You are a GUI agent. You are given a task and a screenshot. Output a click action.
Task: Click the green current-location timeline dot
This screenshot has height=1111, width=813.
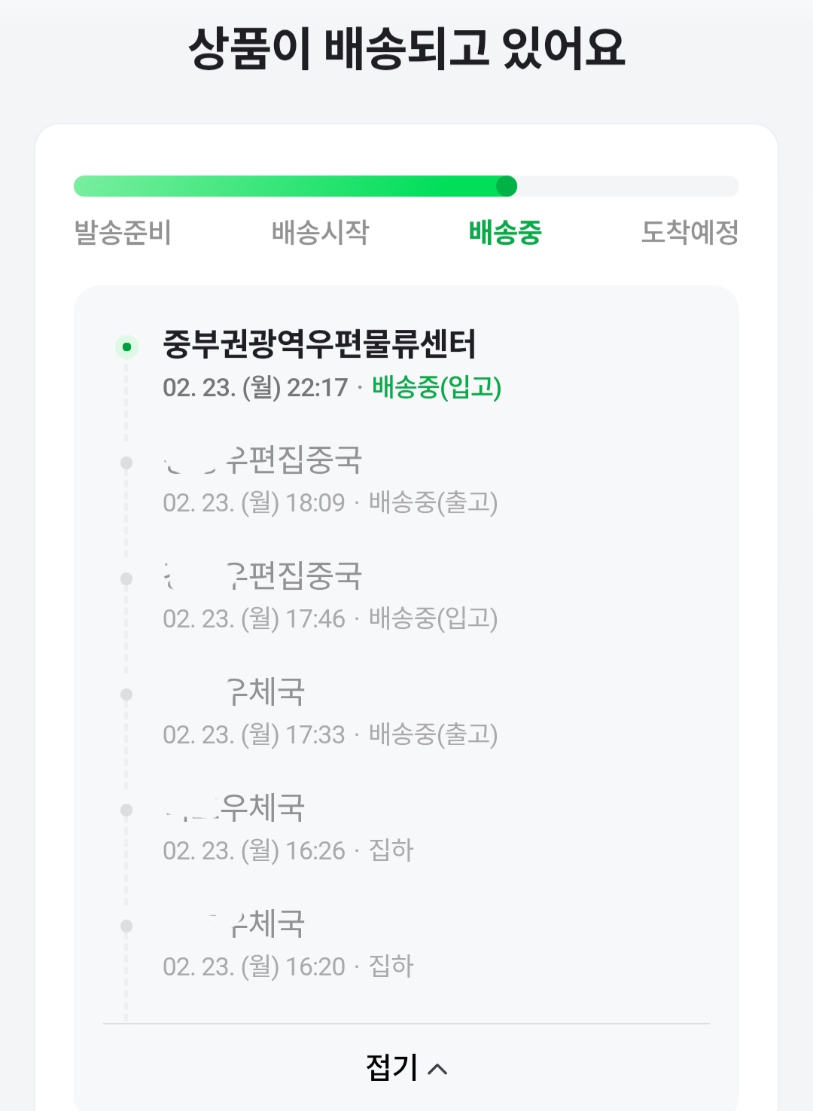126,347
